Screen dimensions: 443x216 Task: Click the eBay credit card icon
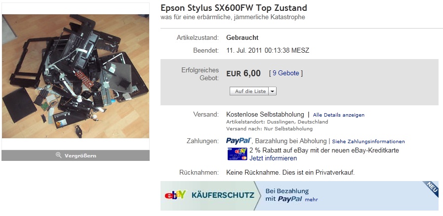coord(238,154)
